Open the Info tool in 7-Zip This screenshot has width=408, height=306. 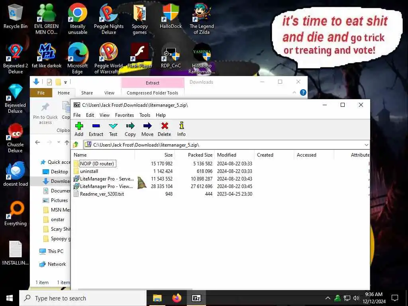point(181,129)
